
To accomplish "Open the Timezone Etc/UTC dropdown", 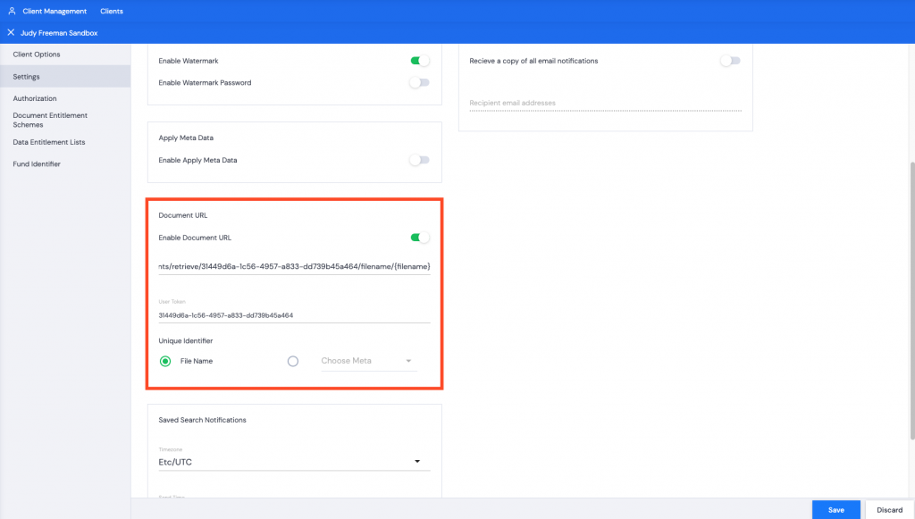I will tap(294, 462).
